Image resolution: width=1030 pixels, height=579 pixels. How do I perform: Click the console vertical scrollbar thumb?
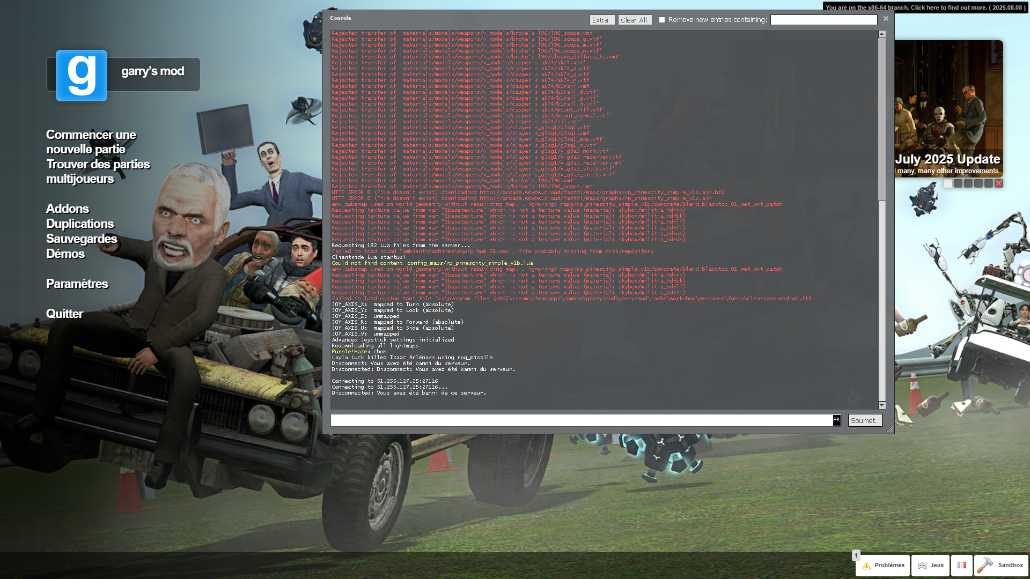coord(882,120)
